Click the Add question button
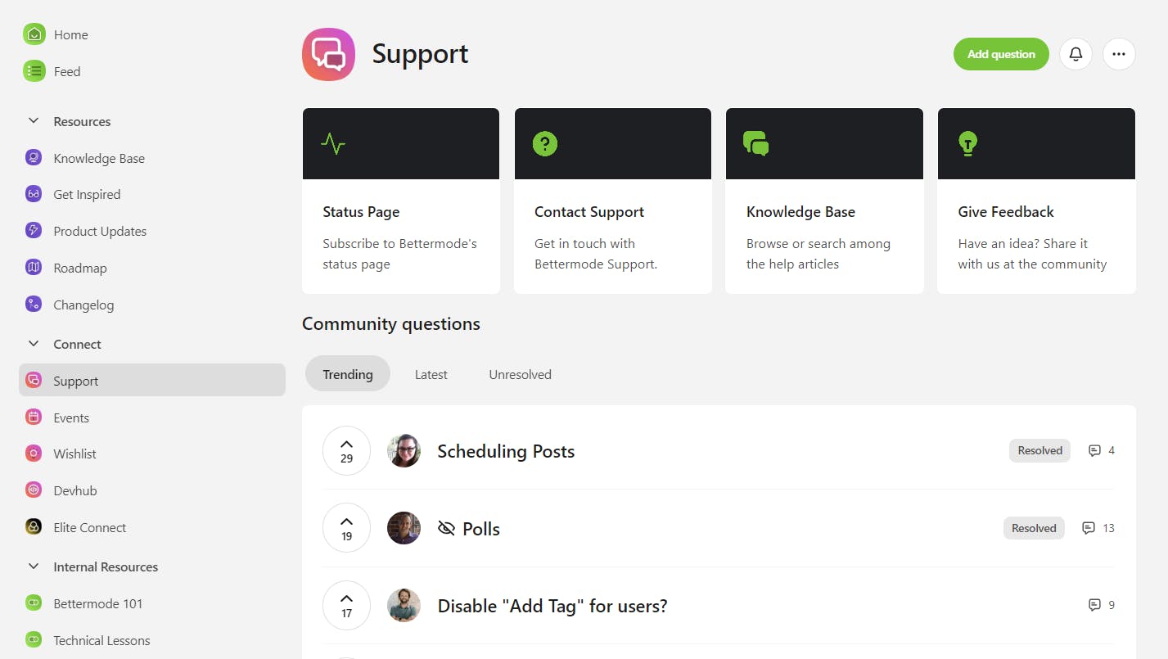The width and height of the screenshot is (1168, 659). tap(1000, 54)
